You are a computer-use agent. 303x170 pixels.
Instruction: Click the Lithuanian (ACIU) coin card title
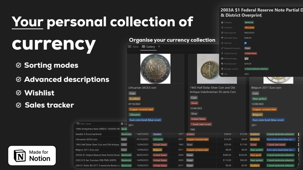click(142, 88)
